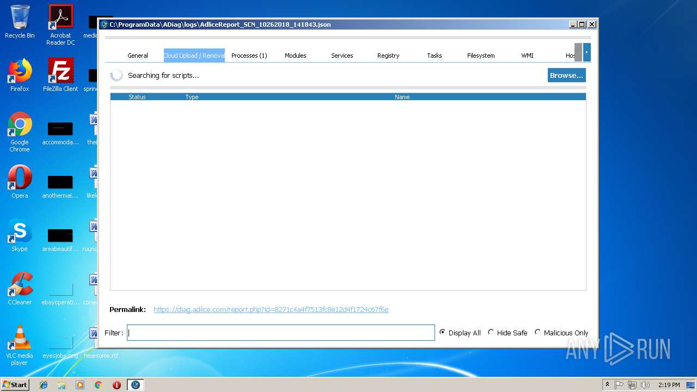Sort by the Name column header
The image size is (697, 392).
pos(402,97)
